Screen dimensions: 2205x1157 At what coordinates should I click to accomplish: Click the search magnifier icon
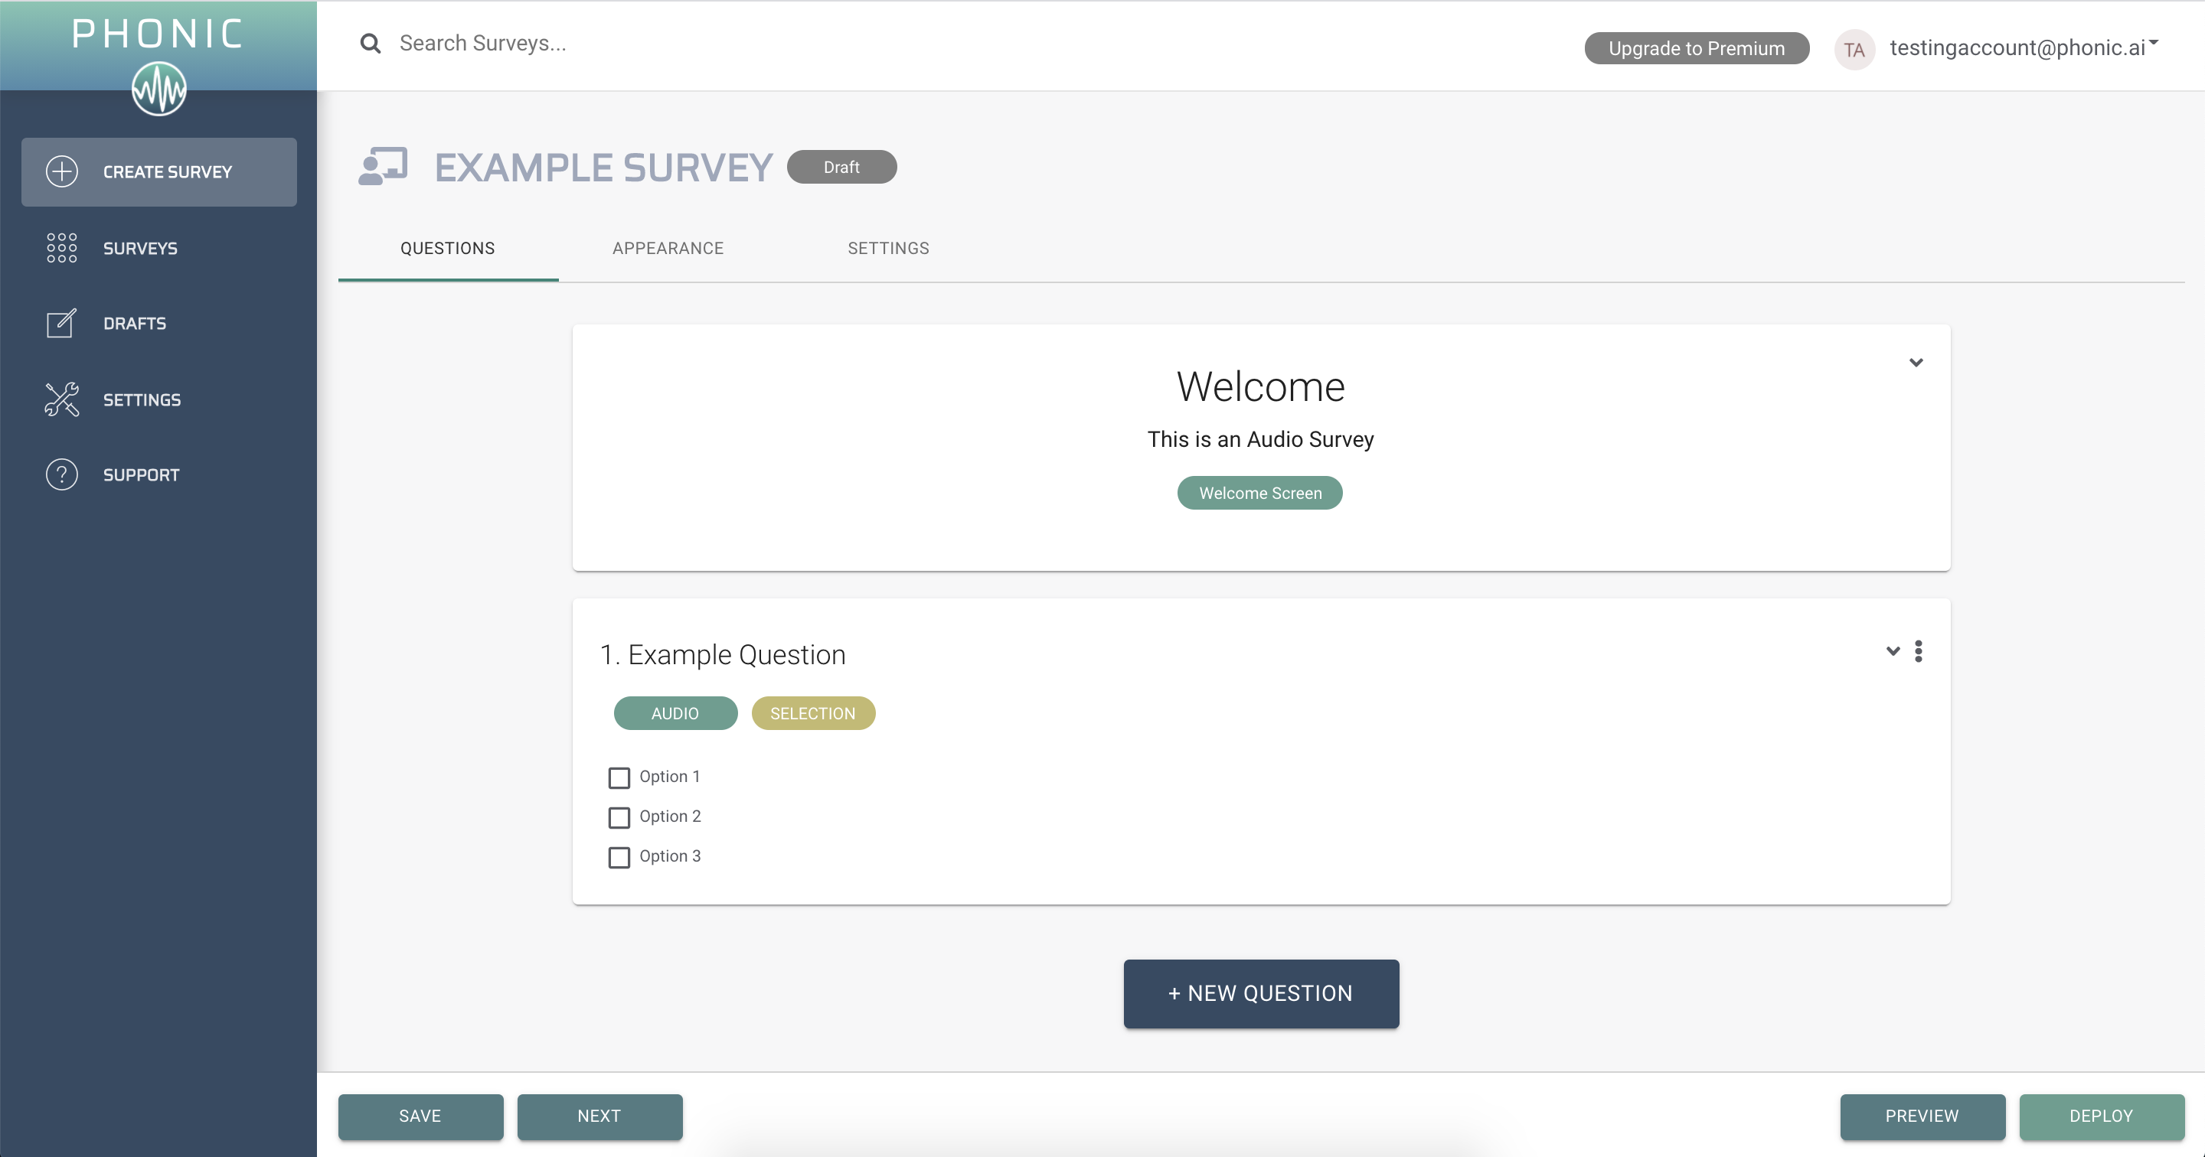click(370, 43)
